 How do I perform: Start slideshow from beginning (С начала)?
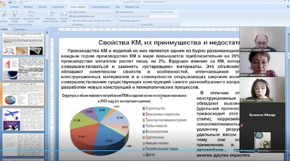pyautogui.click(x=3, y=16)
